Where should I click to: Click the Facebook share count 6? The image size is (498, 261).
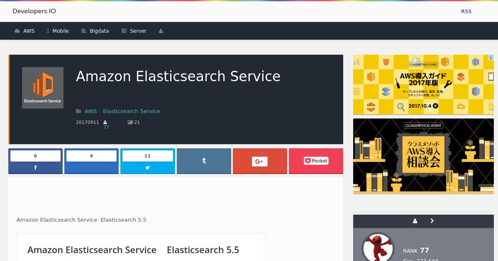pos(35,156)
